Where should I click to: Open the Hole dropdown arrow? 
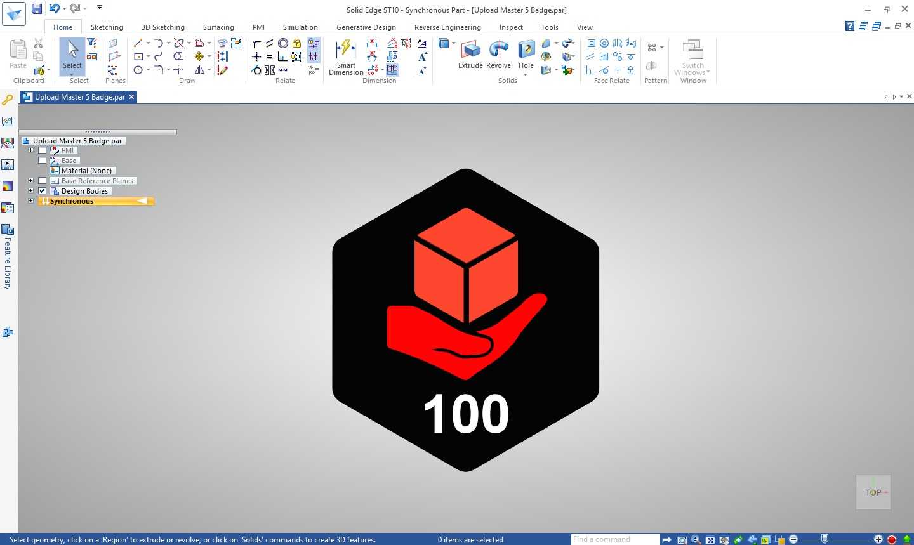pos(526,75)
